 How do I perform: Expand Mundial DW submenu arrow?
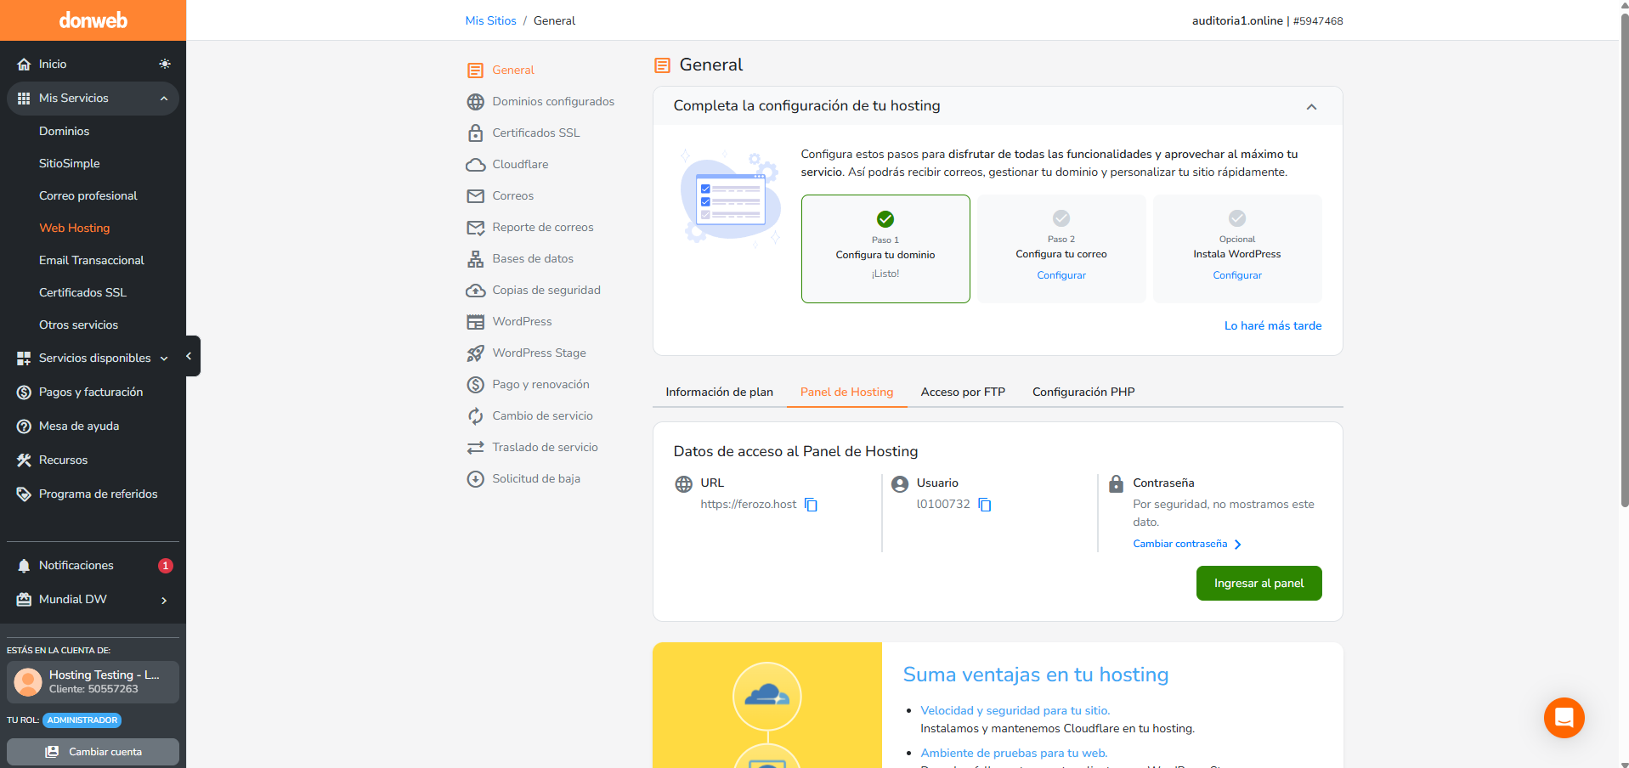[164, 601]
